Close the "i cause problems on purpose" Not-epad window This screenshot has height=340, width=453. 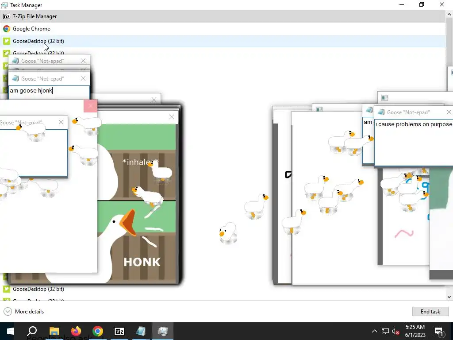tap(449, 112)
